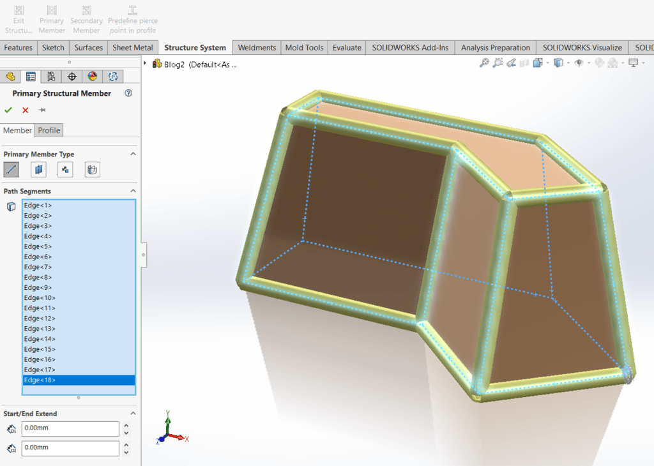Choose Path Segment member type

[11, 169]
